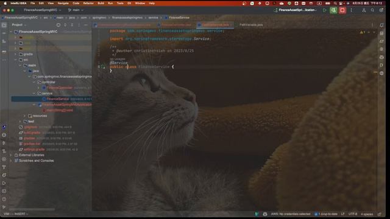This screenshot has height=219, width=390.
Task: Collapse the FinanceAssetSpringMVC root node
Action: (x=11, y=32)
